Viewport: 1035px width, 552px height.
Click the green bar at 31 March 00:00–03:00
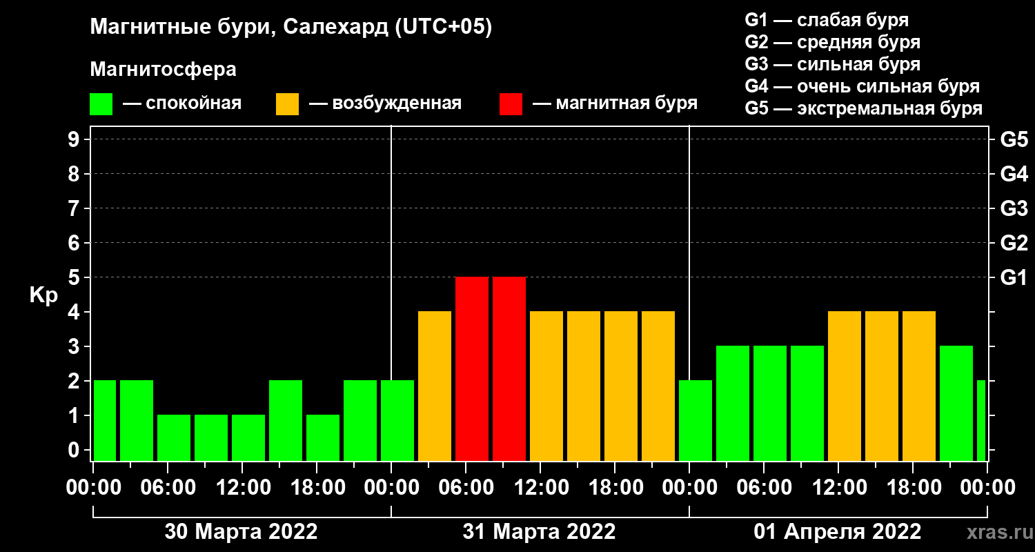click(x=397, y=420)
